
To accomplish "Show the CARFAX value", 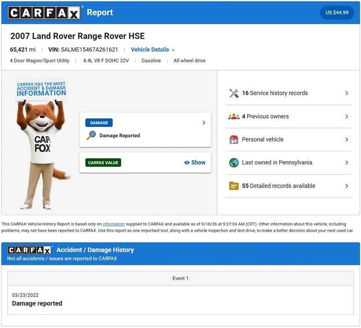I will 195,163.
